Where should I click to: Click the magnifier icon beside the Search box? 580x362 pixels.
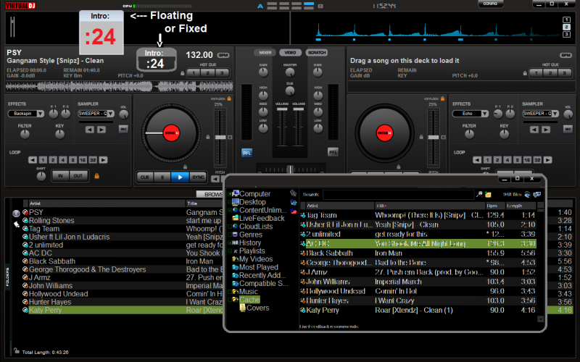coord(479,194)
